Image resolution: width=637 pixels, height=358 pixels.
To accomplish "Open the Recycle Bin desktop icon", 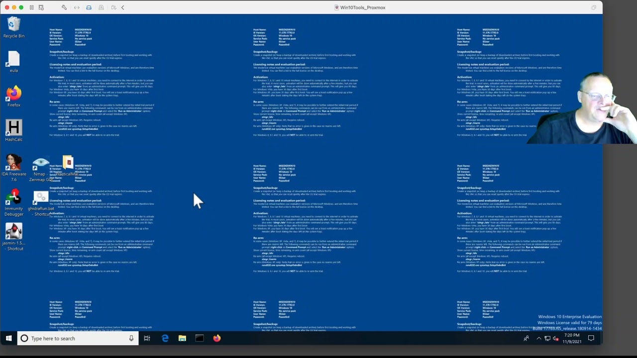I will coord(14,27).
